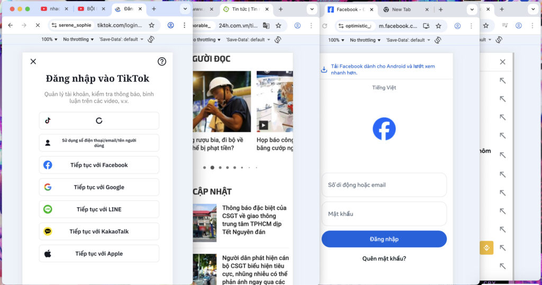Expand the Save-Data default dropdown in Facebook window
Viewport: 542px width, 285px height.
(406, 40)
